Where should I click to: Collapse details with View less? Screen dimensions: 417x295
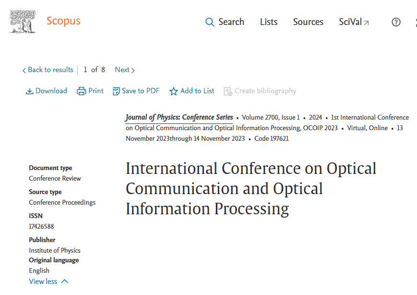pos(48,282)
